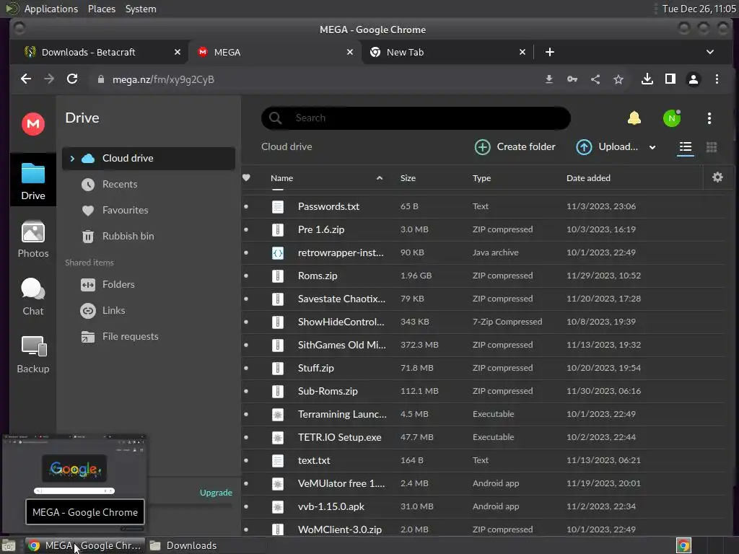Click the Upgrade link
Image resolution: width=739 pixels, height=554 pixels.
pos(216,492)
